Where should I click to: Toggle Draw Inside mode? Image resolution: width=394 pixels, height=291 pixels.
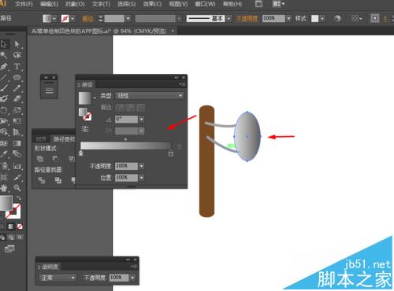pyautogui.click(x=20, y=238)
